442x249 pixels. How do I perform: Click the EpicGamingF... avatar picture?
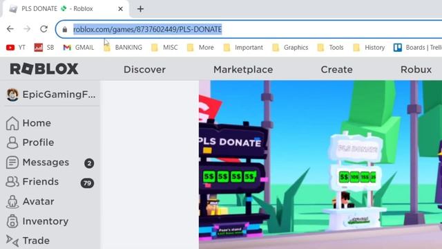[x=12, y=95]
